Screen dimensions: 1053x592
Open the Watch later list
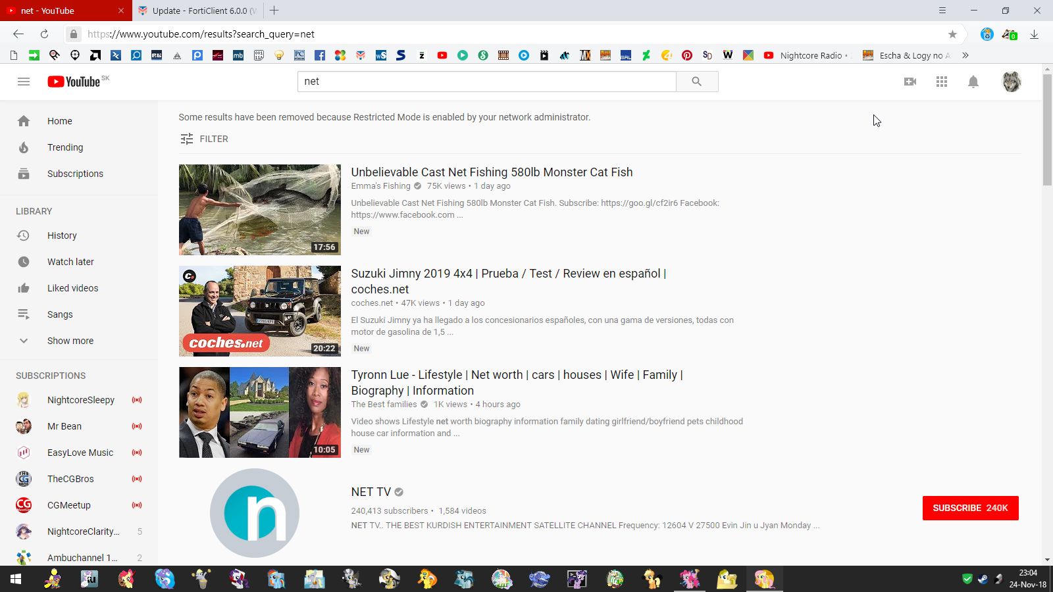(79, 262)
